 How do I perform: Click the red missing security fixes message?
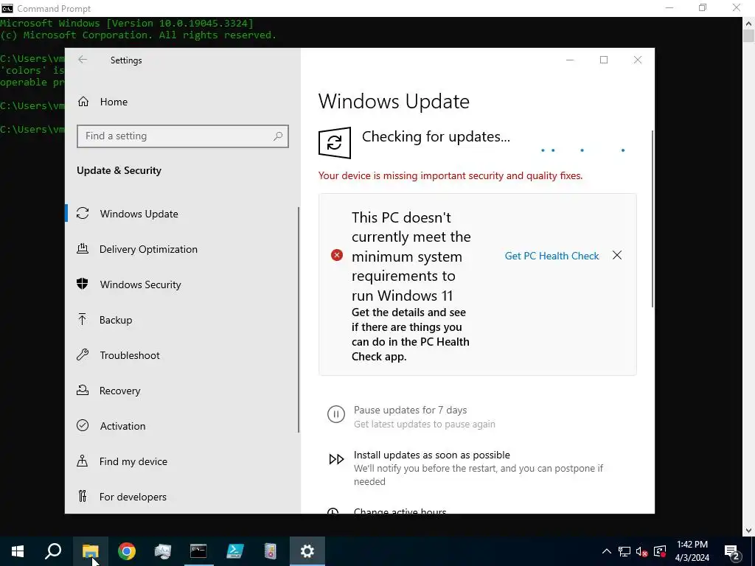tap(450, 175)
